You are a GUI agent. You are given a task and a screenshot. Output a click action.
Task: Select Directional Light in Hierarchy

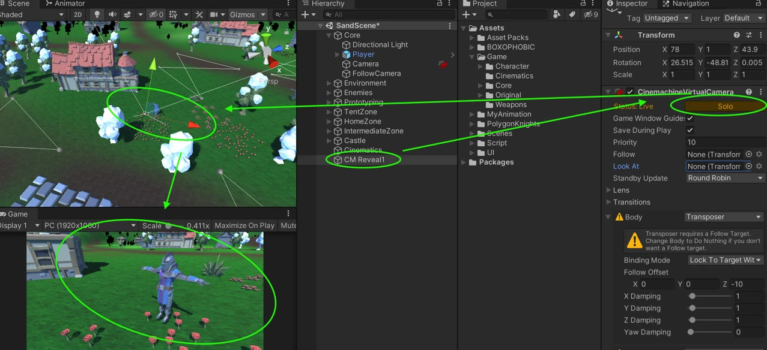pos(380,45)
